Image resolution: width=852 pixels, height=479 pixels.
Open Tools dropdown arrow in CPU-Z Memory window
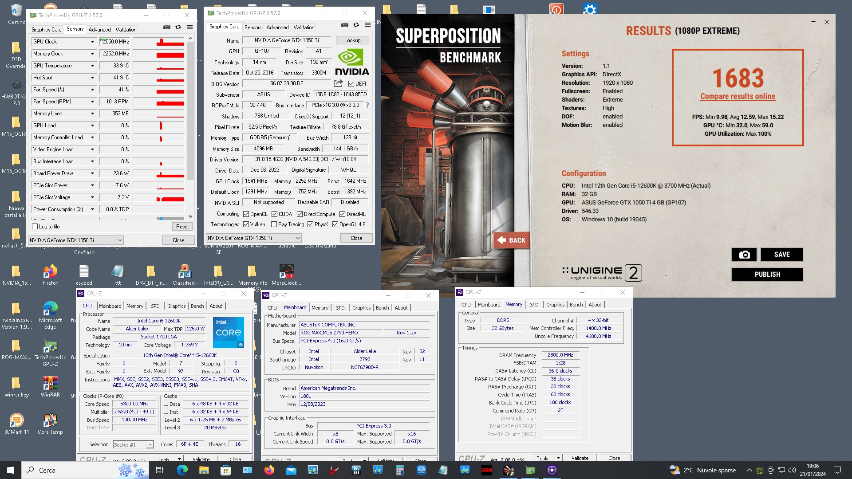pos(558,458)
